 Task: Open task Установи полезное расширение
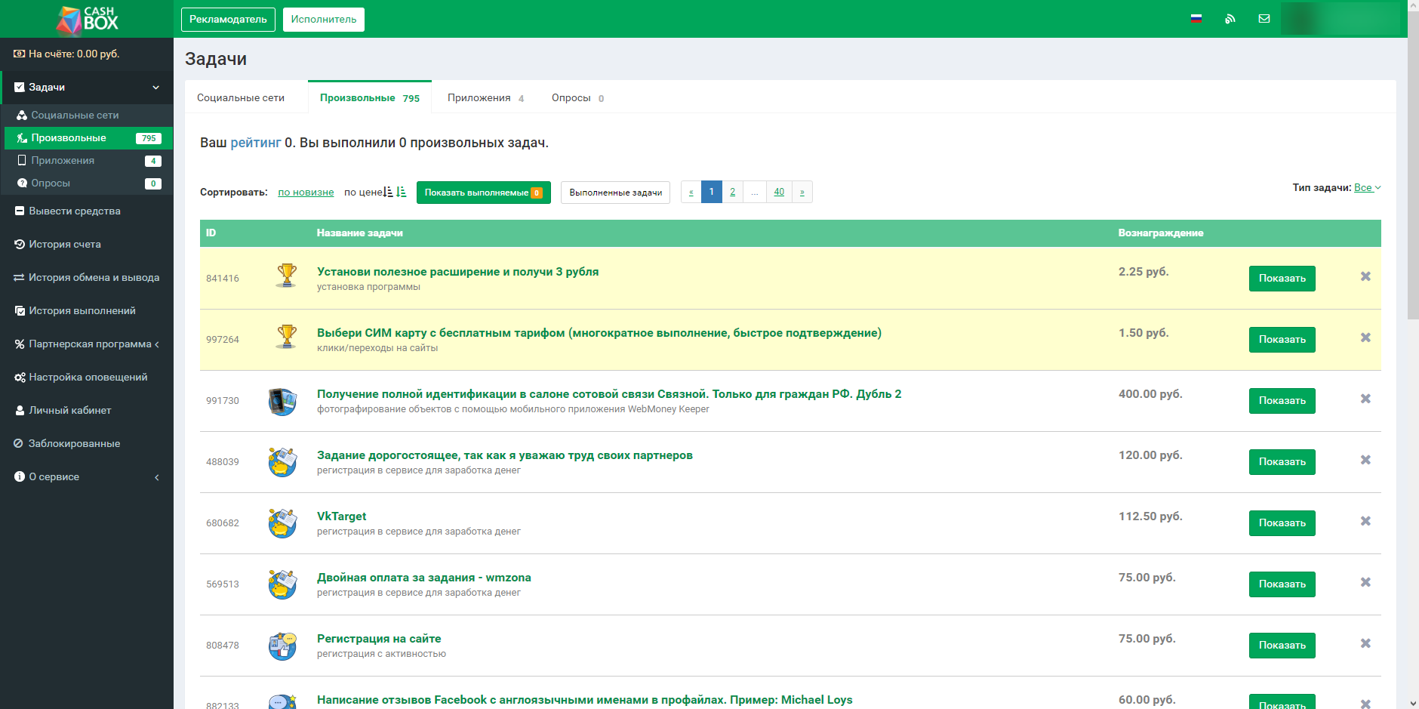pyautogui.click(x=457, y=272)
